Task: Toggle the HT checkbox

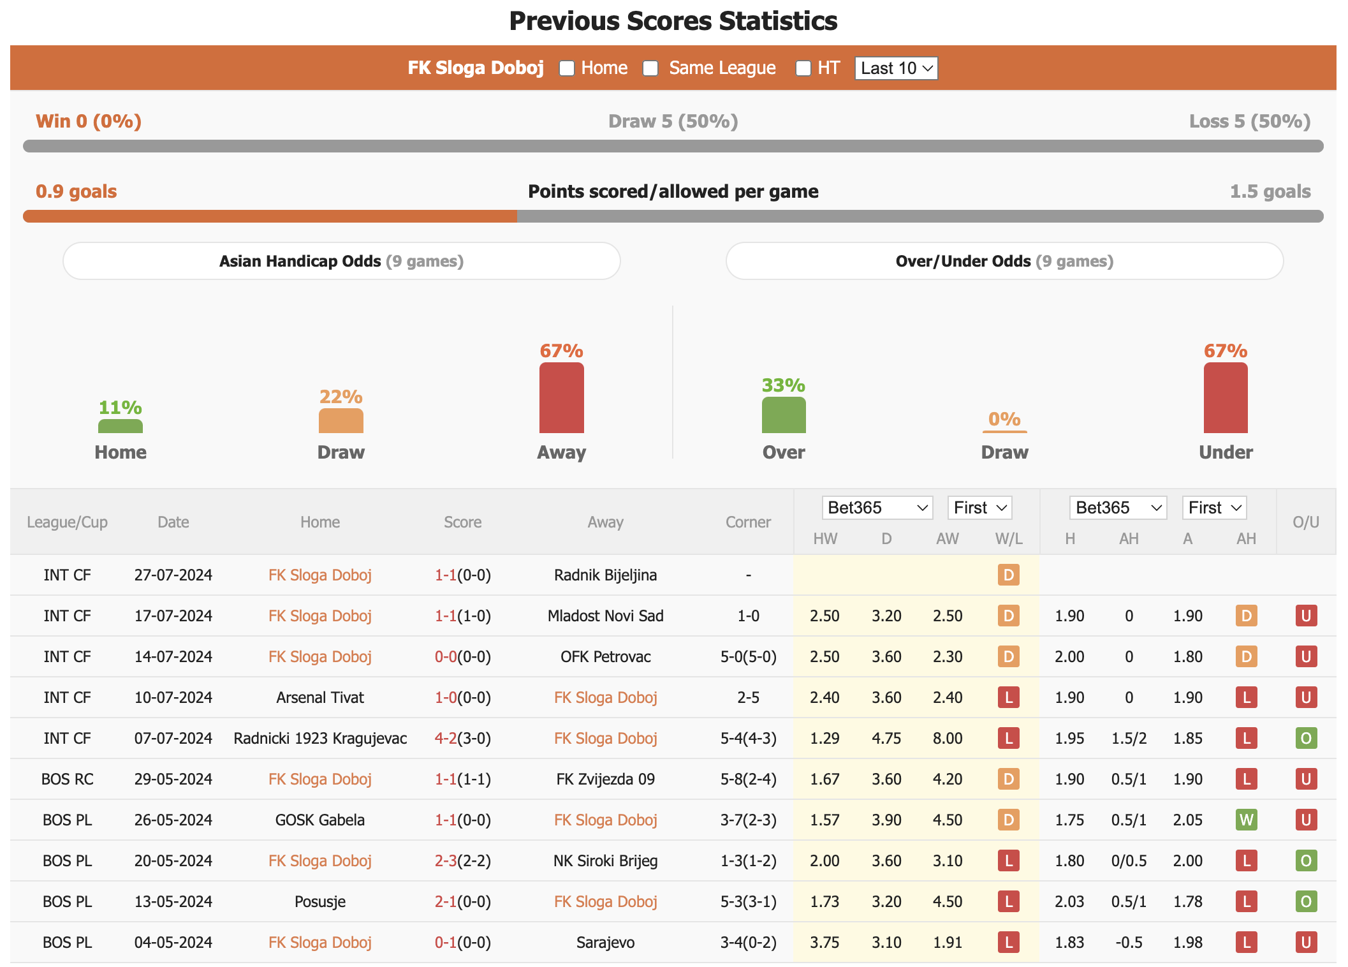Action: [x=803, y=68]
